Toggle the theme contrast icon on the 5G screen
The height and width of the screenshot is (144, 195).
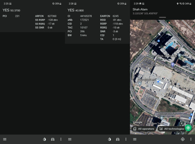[44, 139]
